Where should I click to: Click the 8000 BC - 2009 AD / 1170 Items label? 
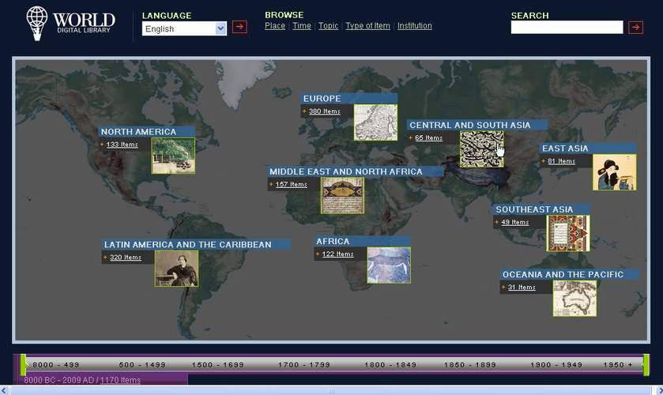click(x=82, y=380)
